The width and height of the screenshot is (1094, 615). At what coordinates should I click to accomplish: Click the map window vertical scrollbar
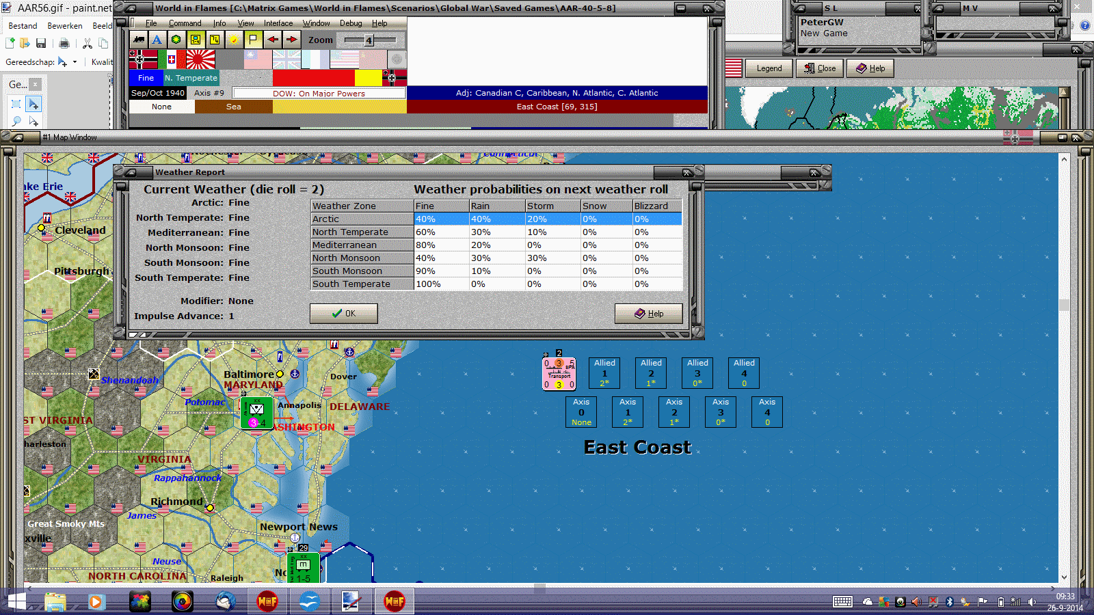(x=1064, y=368)
